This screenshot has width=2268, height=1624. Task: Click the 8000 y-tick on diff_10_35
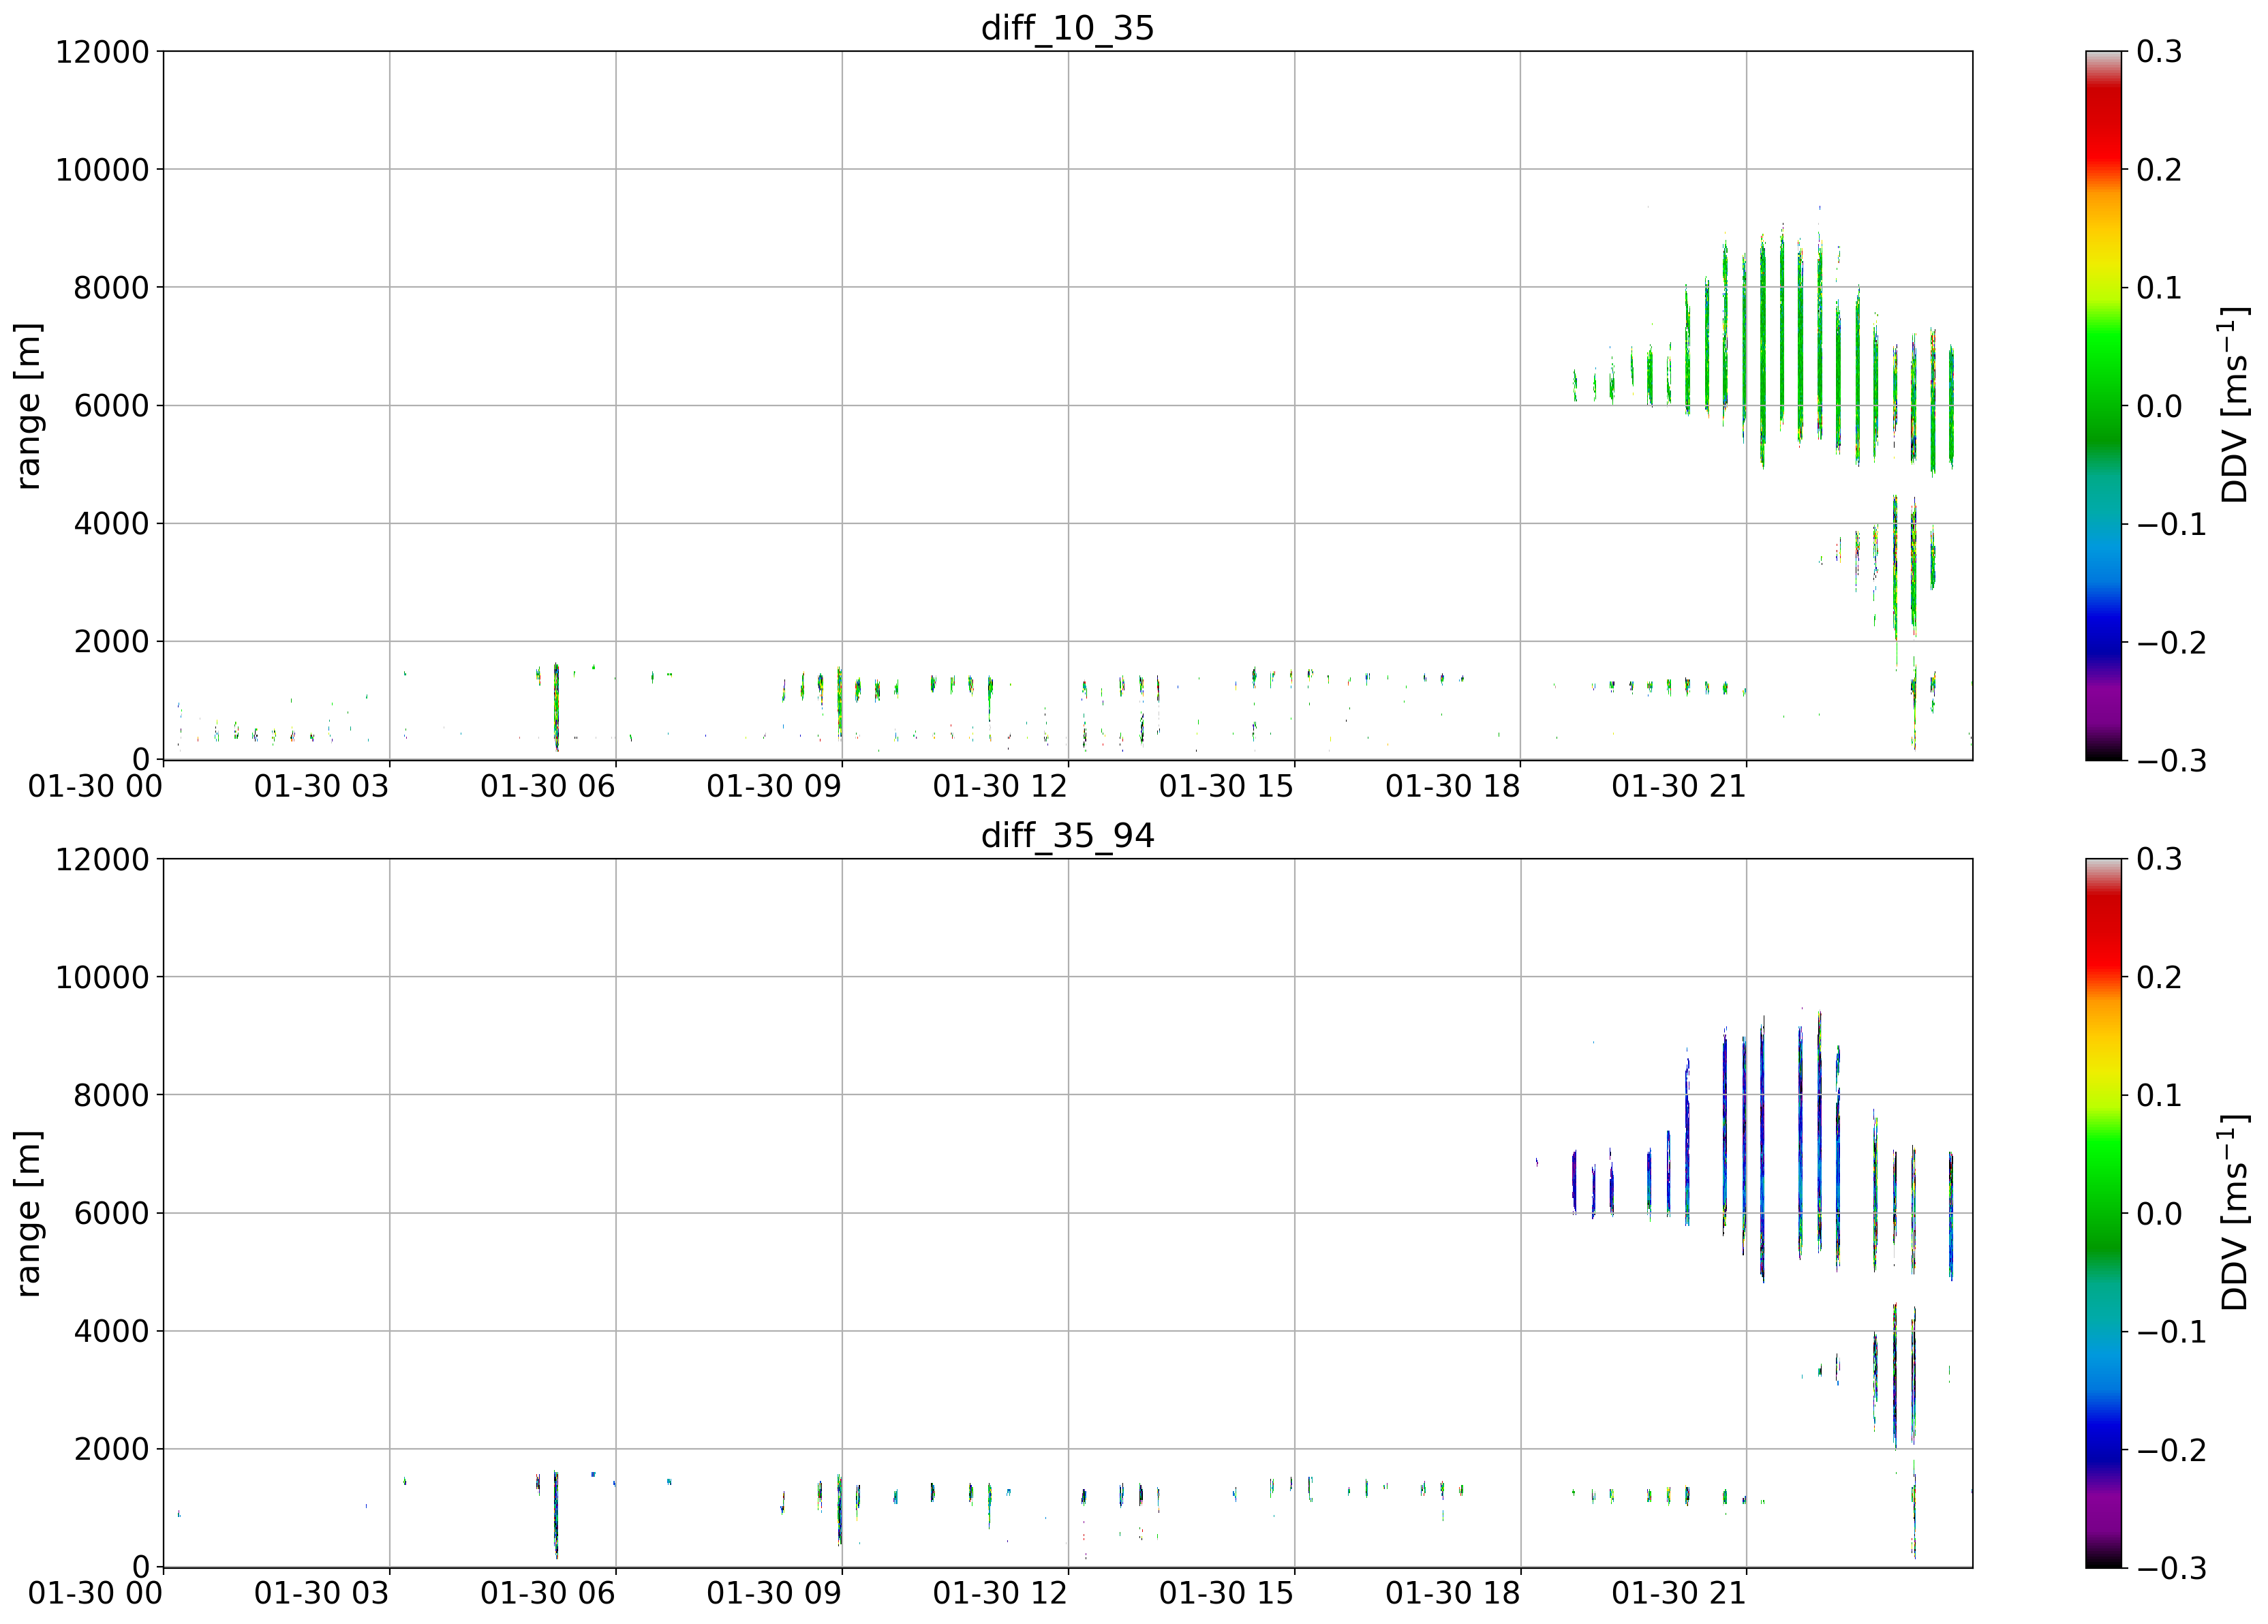click(111, 288)
